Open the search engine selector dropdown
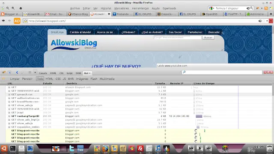274x154 pixels. tap(214, 8)
